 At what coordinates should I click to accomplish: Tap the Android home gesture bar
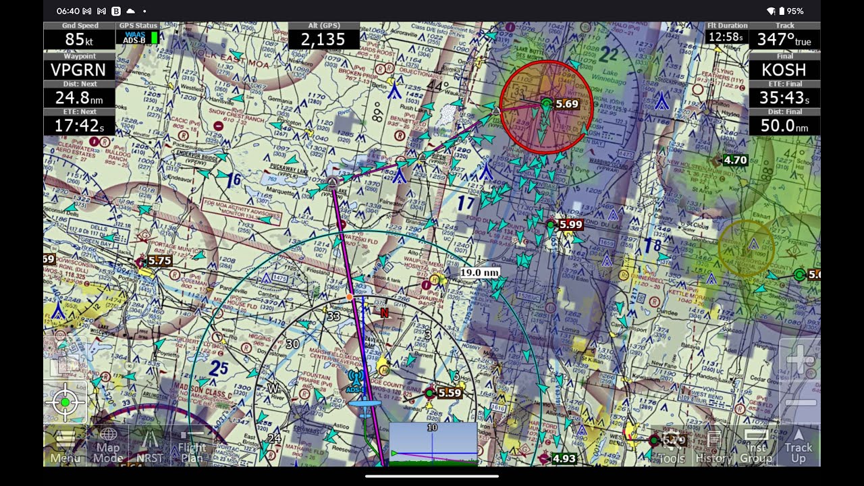(x=432, y=476)
